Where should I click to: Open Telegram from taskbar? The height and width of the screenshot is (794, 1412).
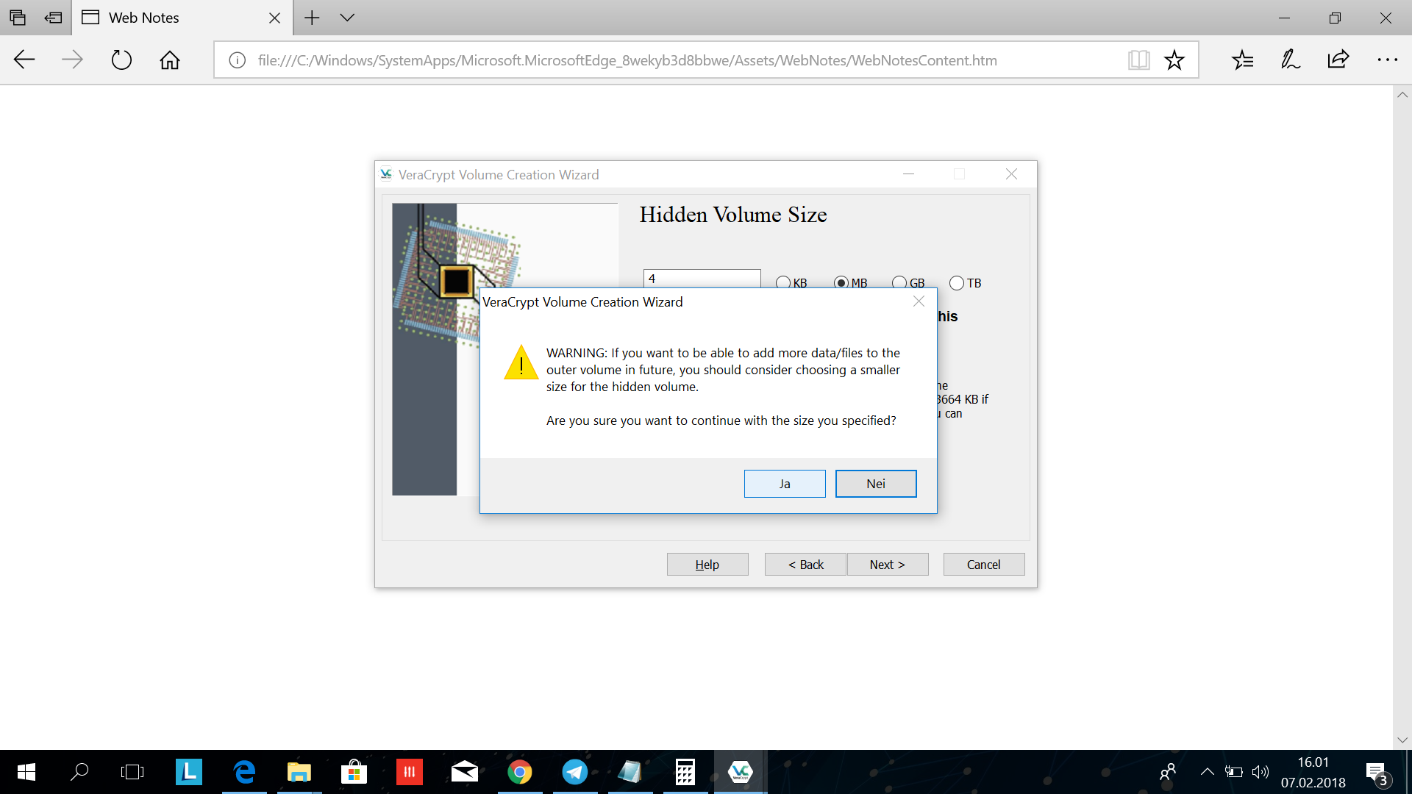click(575, 772)
